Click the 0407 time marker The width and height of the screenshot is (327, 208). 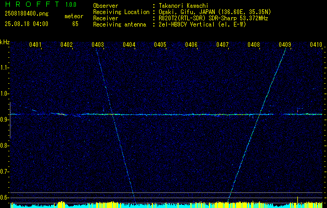click(x=223, y=44)
